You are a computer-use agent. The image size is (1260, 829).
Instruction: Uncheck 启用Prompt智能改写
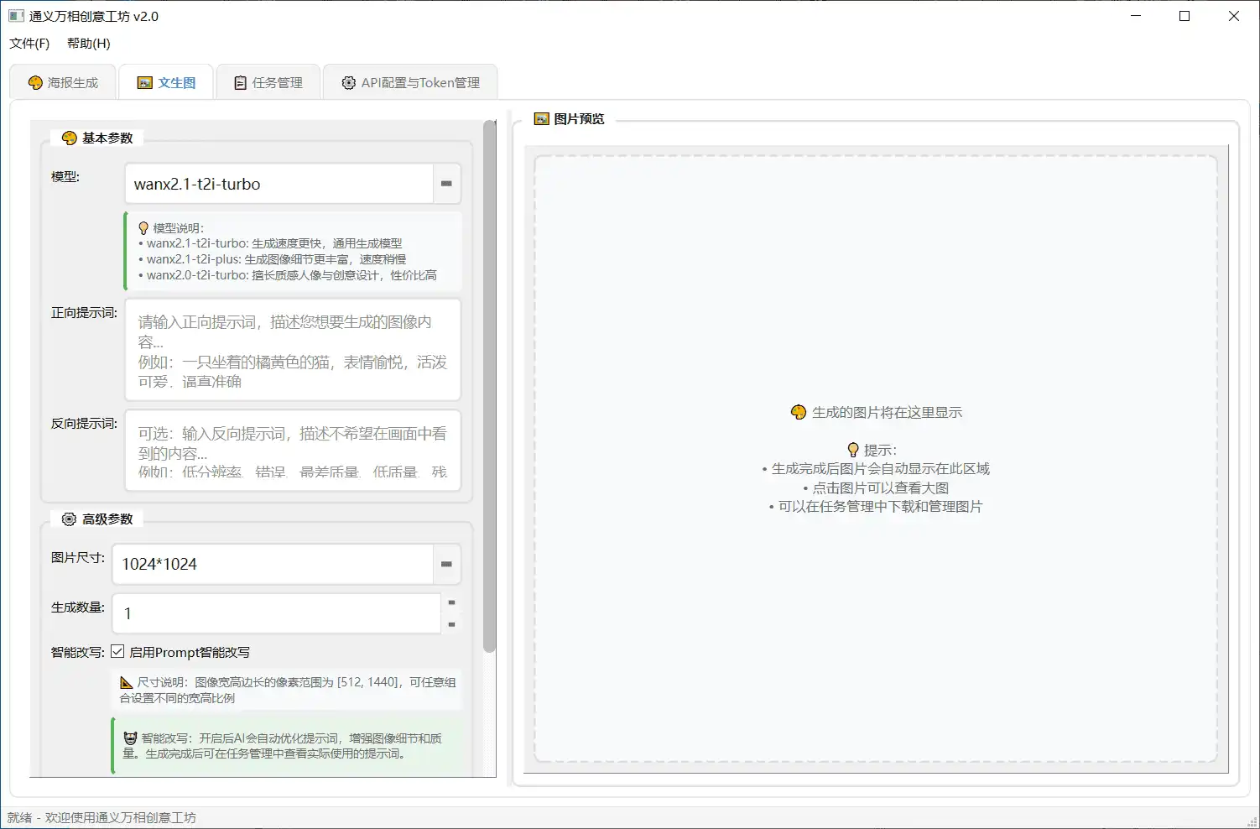[x=119, y=652]
